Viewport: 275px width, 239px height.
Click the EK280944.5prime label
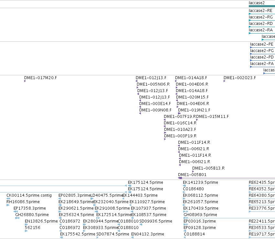100,221
